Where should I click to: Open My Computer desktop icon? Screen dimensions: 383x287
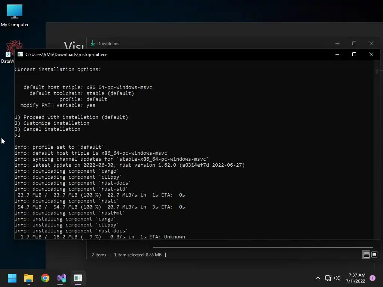pos(15,15)
